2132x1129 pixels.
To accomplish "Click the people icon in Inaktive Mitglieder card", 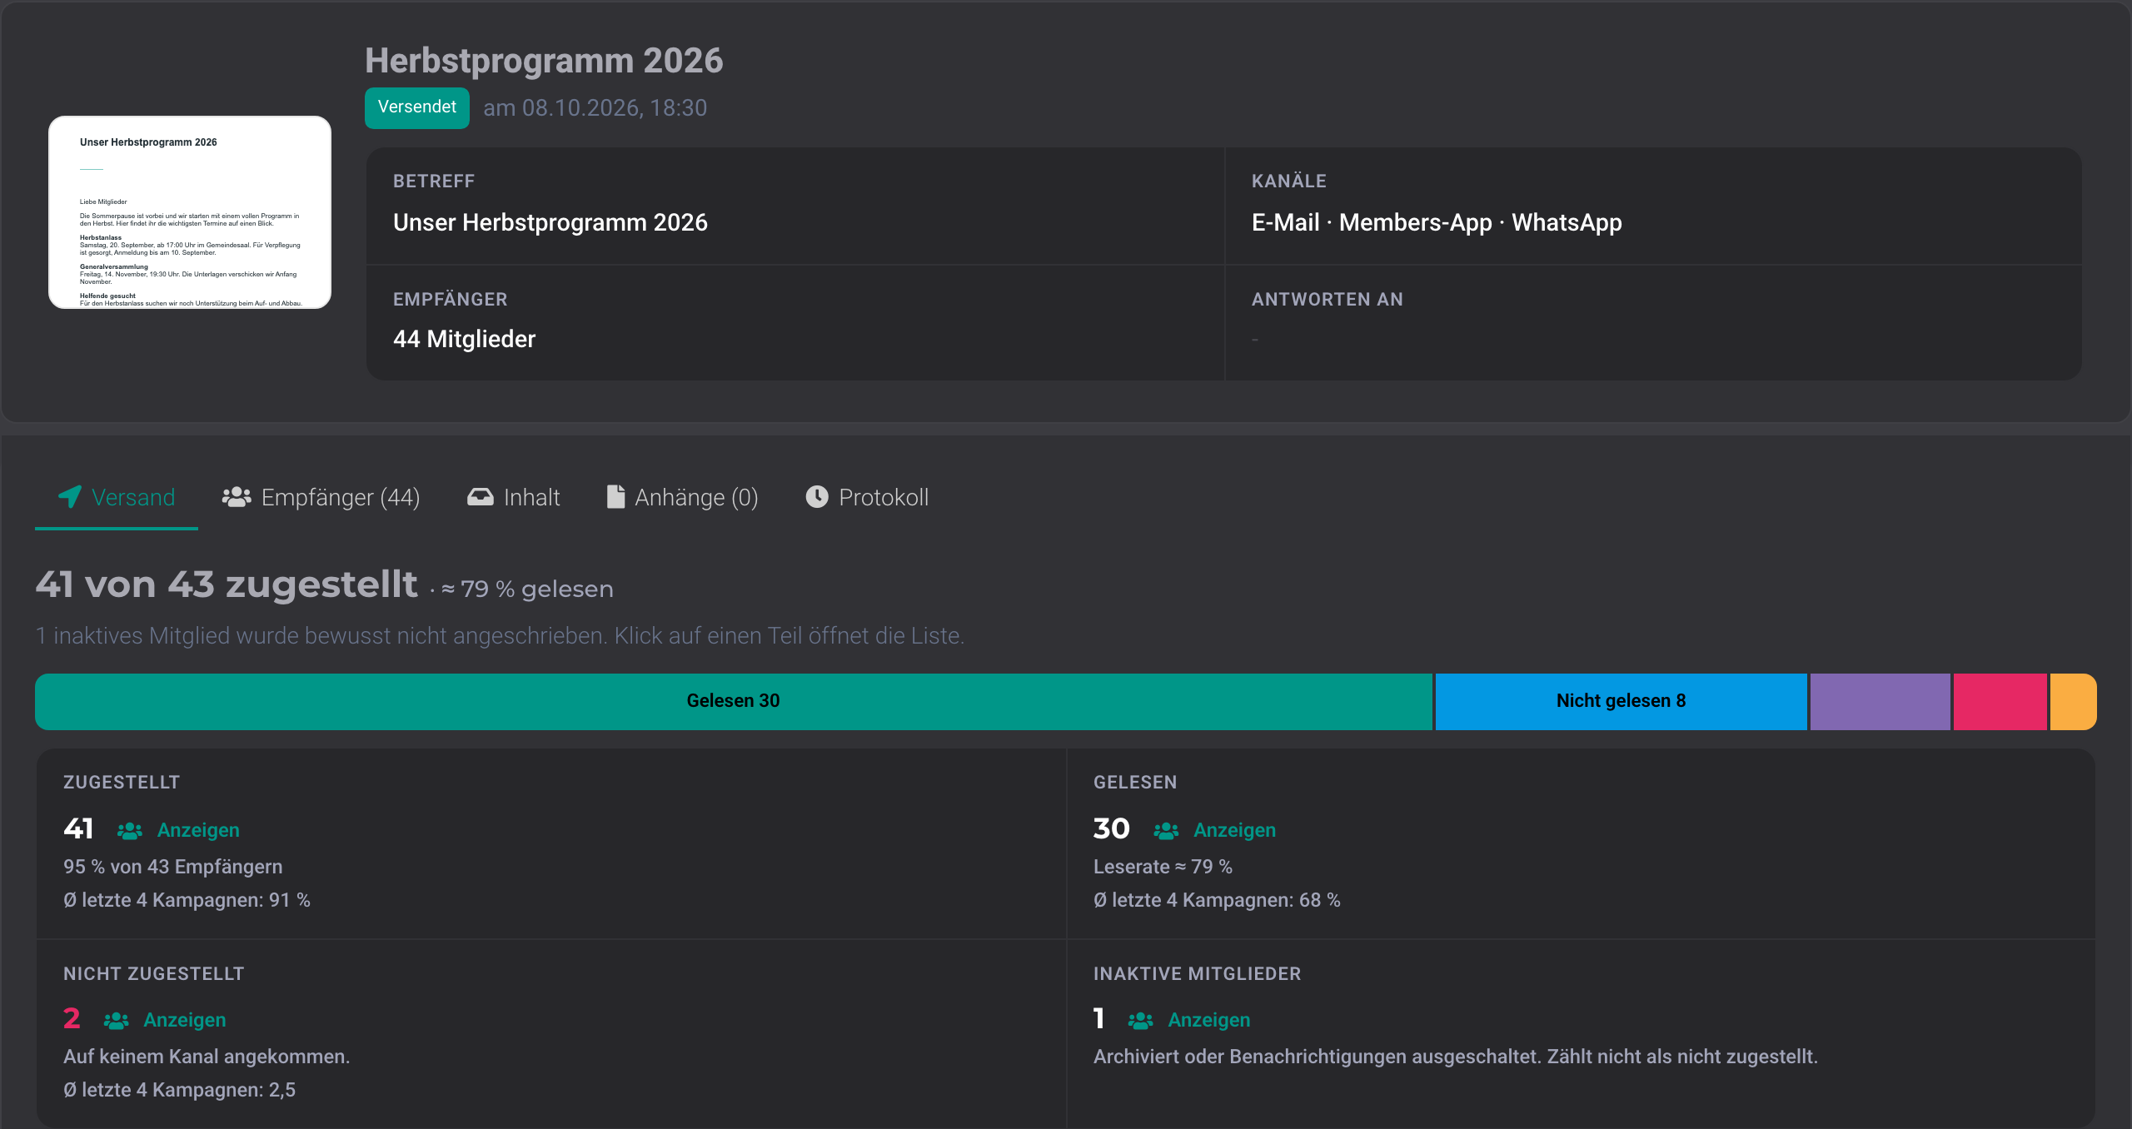I will 1140,1021.
